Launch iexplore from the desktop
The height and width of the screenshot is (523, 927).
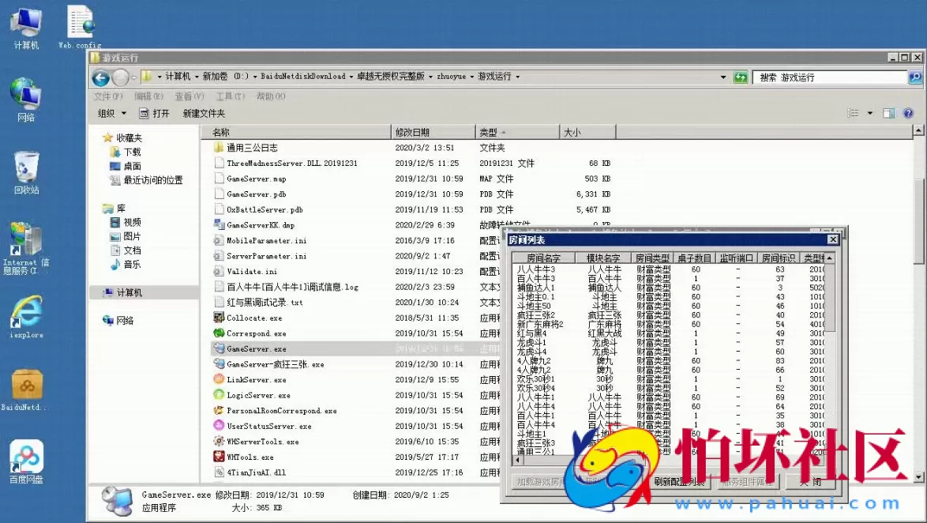[26, 314]
